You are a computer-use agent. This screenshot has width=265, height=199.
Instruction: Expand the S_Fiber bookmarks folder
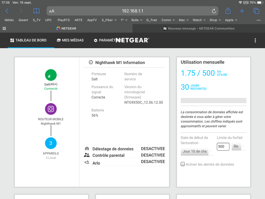pyautogui.click(x=109, y=20)
